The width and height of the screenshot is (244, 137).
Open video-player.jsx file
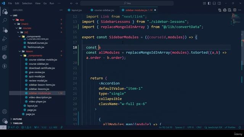coord(37,102)
